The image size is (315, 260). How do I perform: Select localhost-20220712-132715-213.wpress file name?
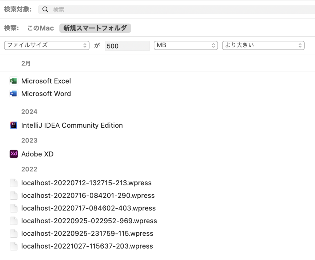point(86,183)
